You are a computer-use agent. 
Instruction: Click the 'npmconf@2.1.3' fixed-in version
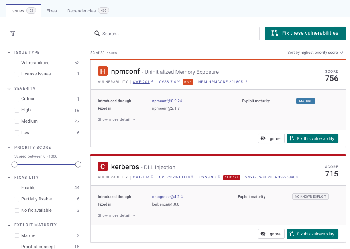click(x=166, y=109)
